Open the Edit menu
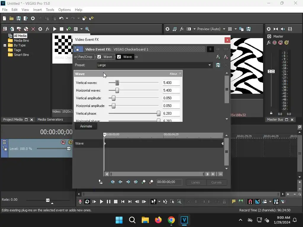The width and height of the screenshot is (303, 227). click(x=14, y=10)
